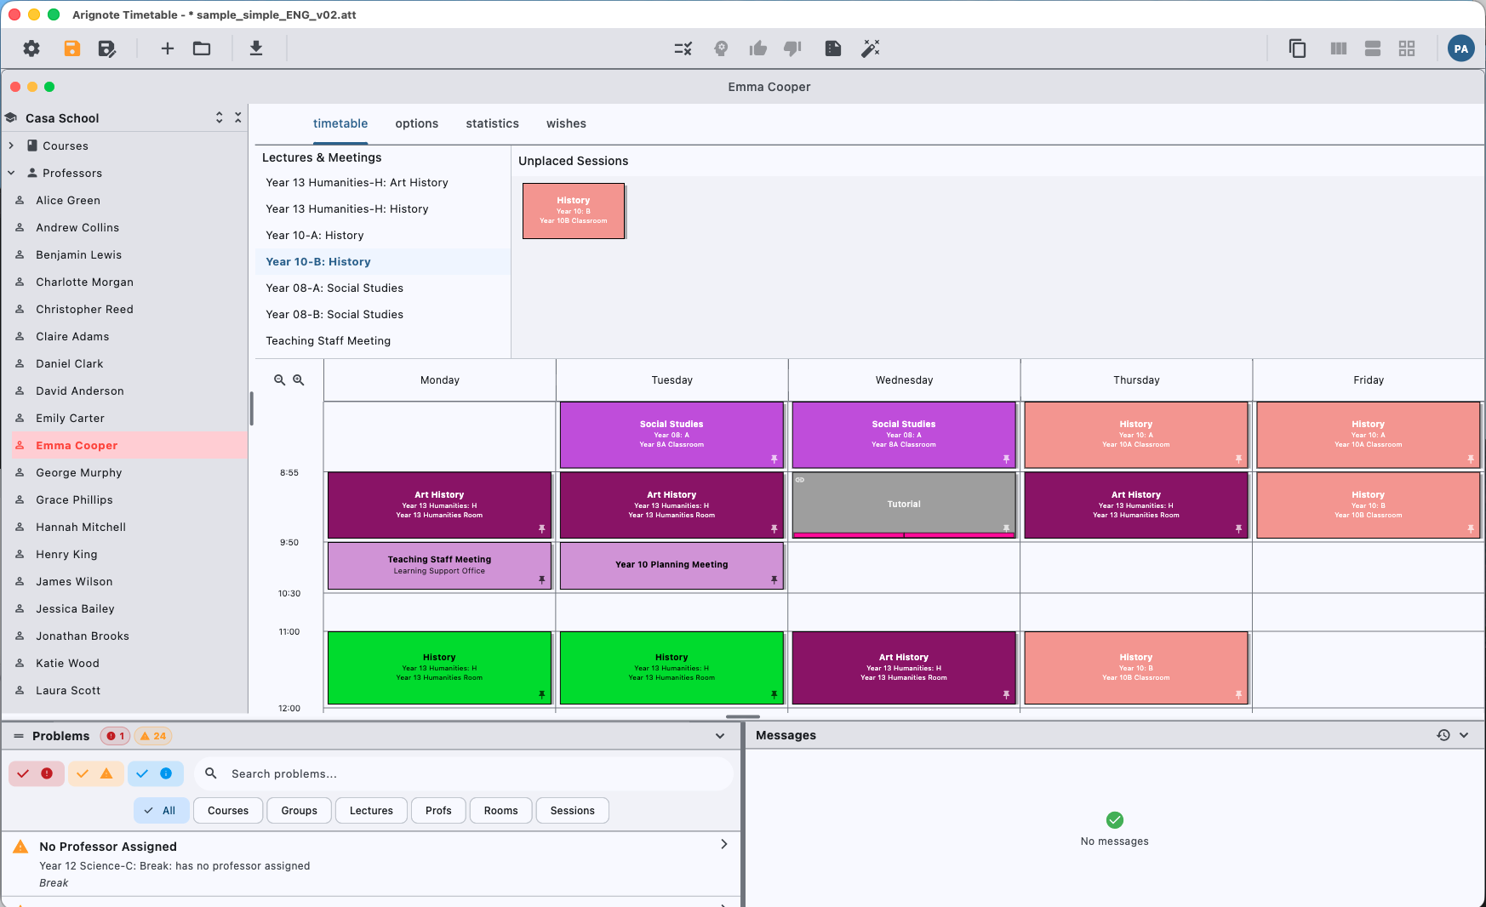
Task: Expand the Courses tree node
Action: pyautogui.click(x=11, y=145)
